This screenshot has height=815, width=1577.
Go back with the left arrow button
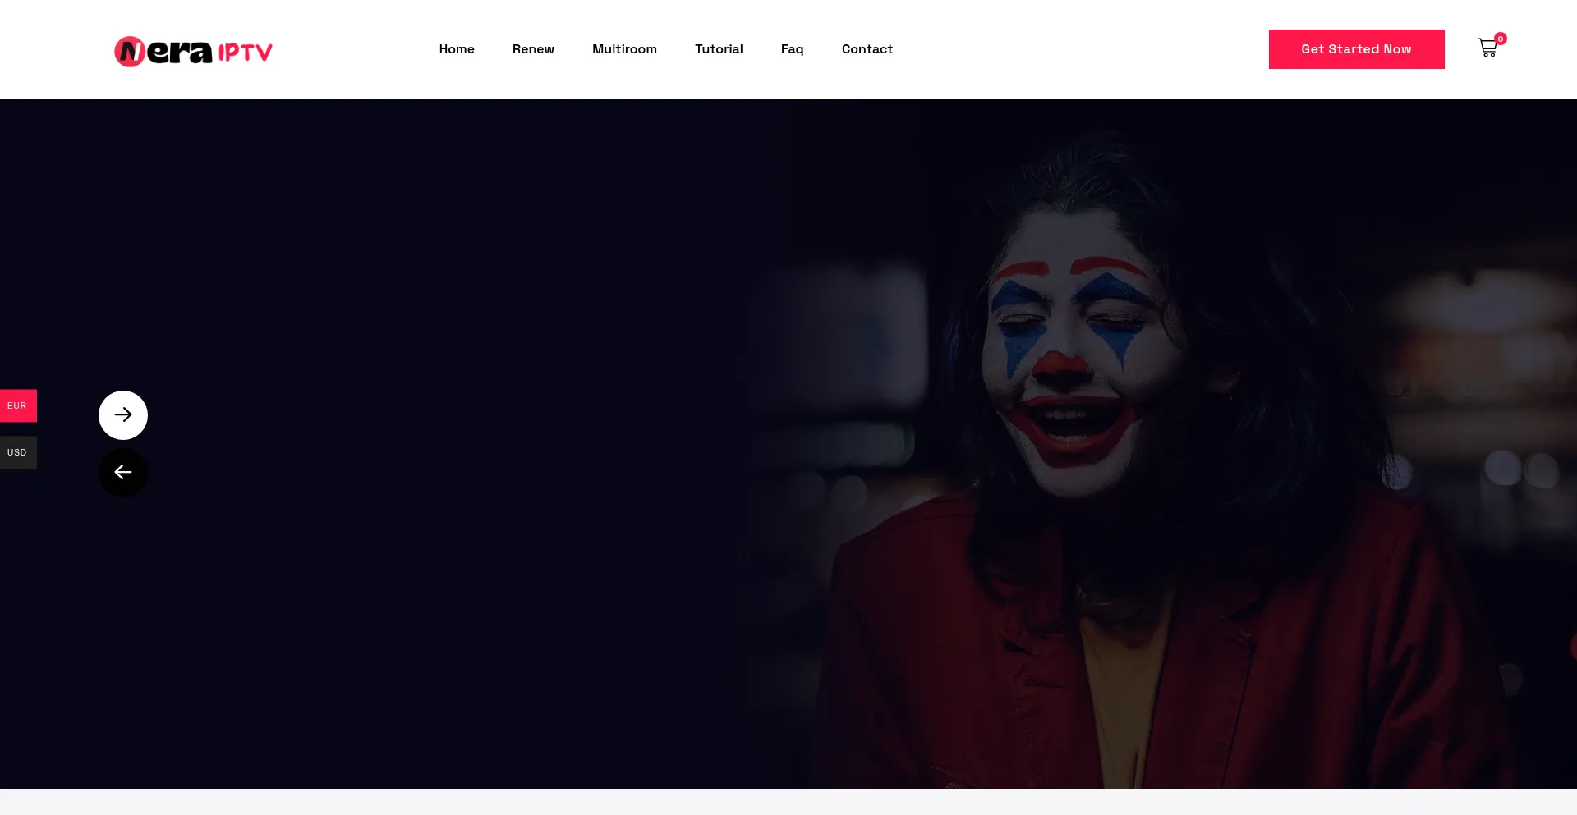tap(123, 472)
